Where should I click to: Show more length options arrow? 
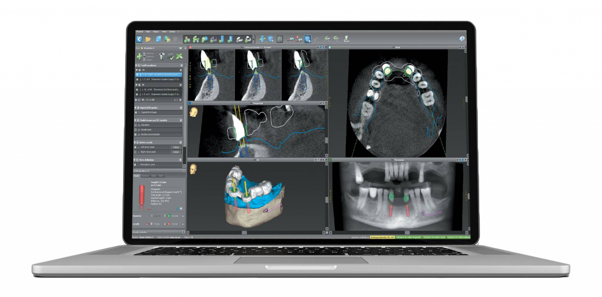pyautogui.click(x=183, y=224)
